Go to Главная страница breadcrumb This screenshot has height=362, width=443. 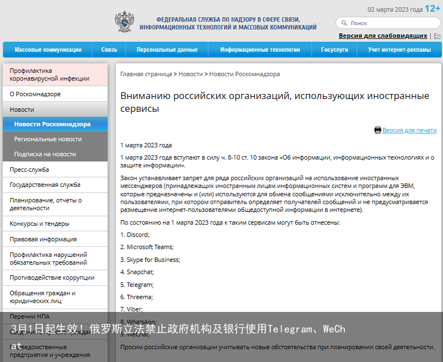point(146,74)
